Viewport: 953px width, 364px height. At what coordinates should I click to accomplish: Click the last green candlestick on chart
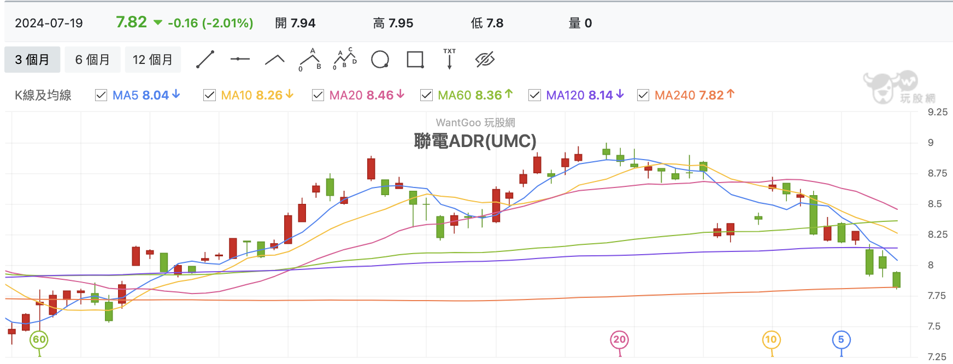pos(897,280)
